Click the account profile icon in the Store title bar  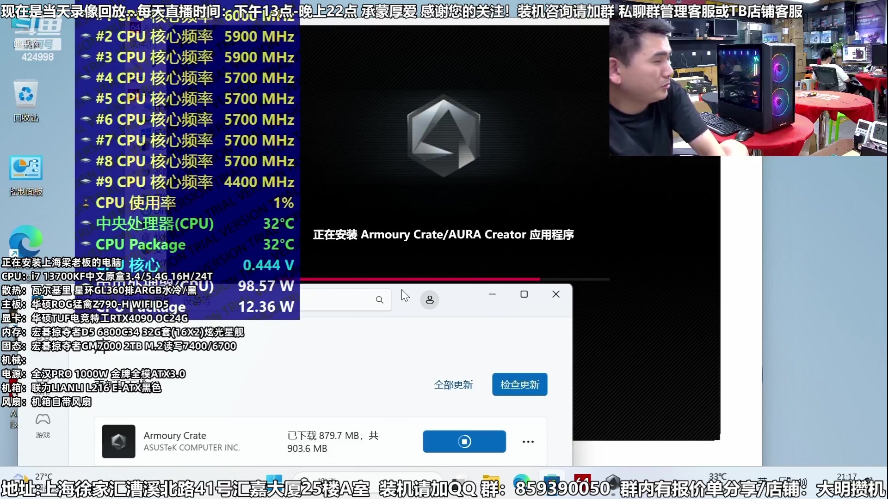430,299
